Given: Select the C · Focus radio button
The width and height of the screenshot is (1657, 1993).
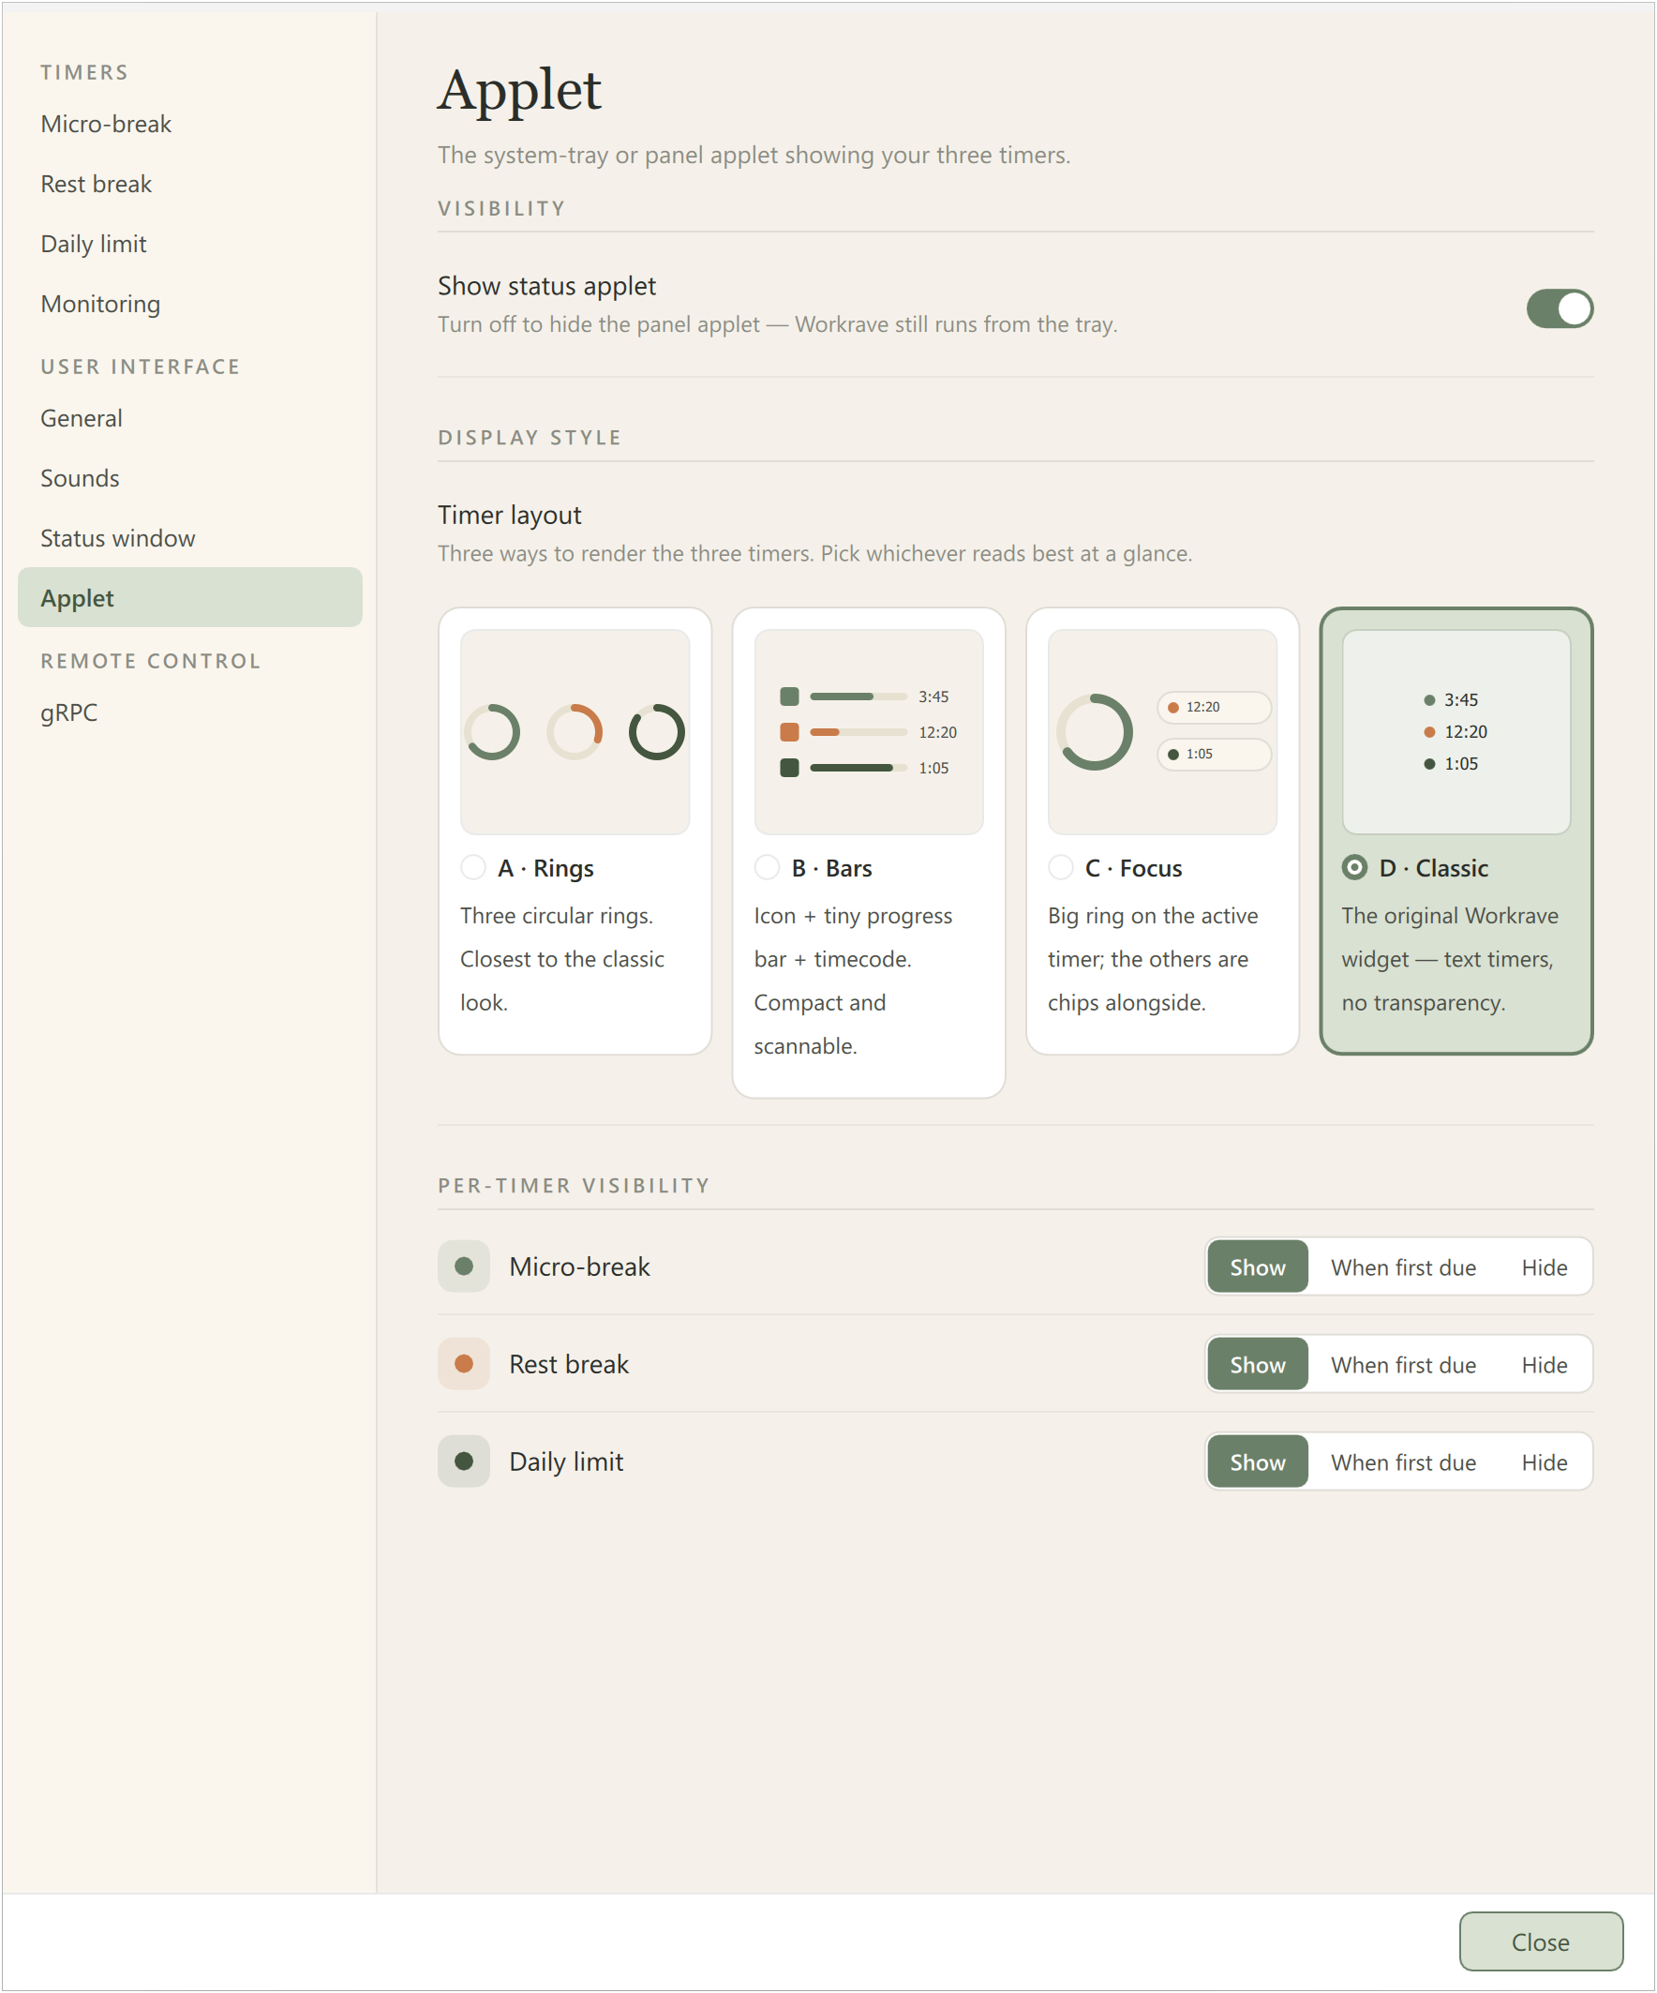Looking at the screenshot, I should 1060,867.
